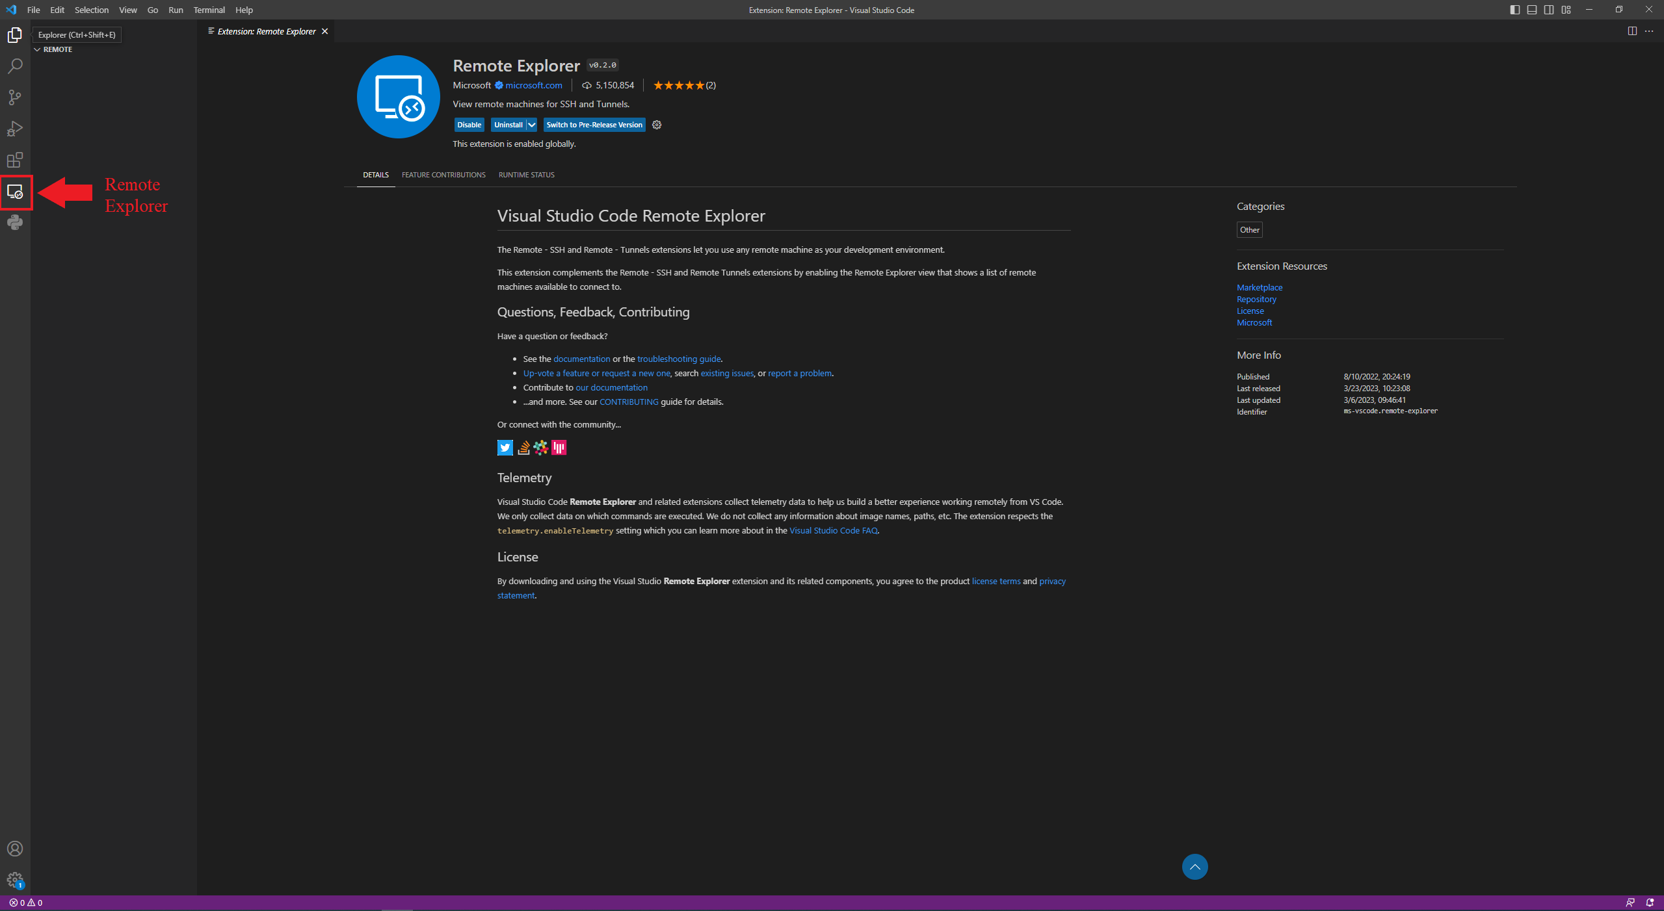Open the Search view in activity bar

(15, 66)
